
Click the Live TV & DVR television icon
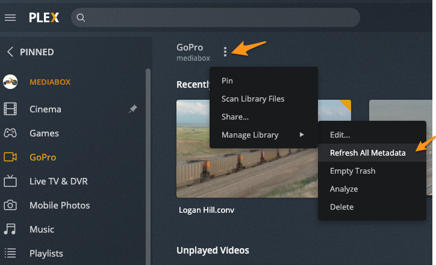[10, 181]
